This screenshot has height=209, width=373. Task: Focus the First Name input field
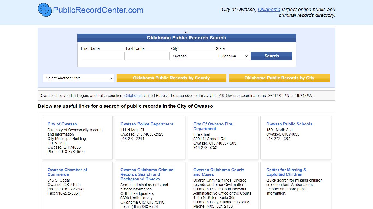(x=103, y=56)
